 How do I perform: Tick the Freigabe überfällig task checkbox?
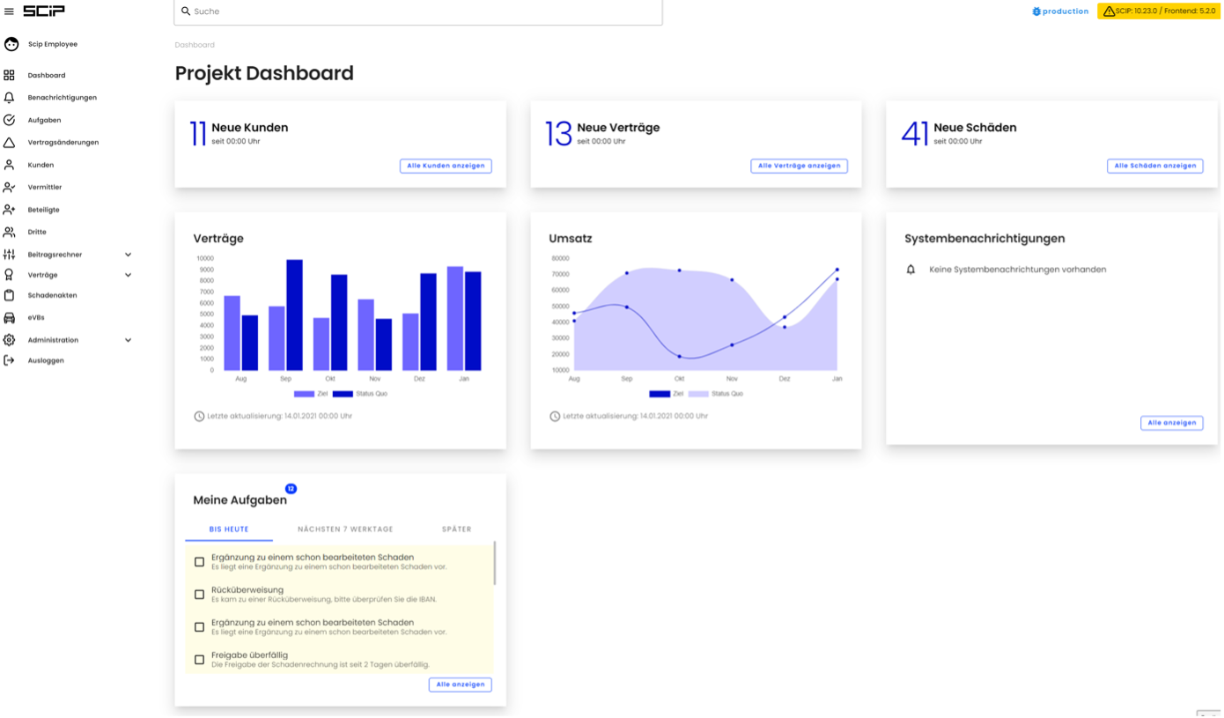[x=199, y=660]
